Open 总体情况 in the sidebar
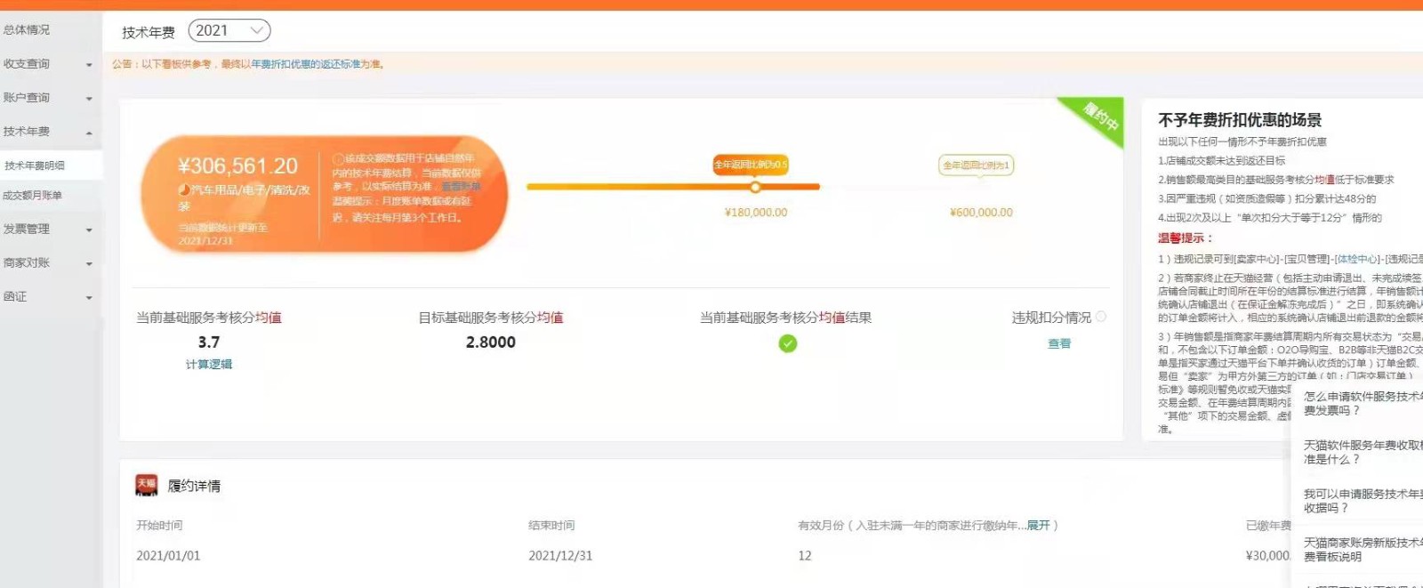 tap(27, 30)
